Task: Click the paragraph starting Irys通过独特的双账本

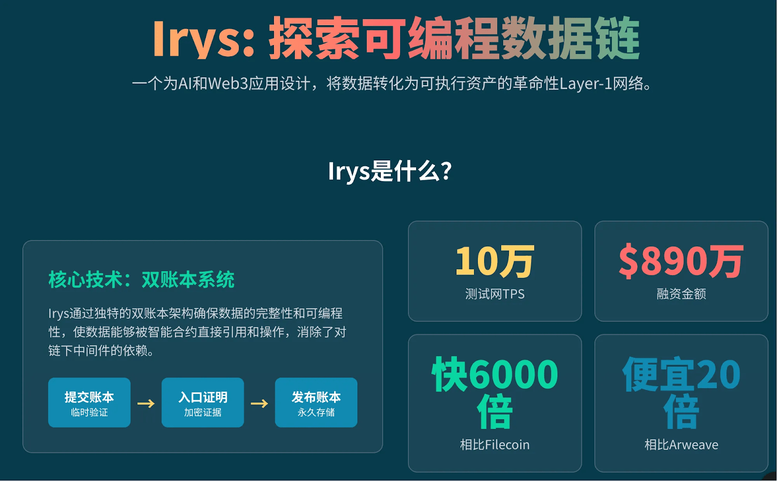Action: [197, 332]
